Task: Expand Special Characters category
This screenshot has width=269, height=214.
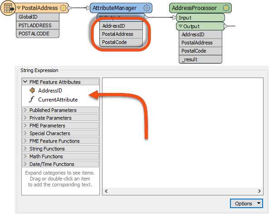Action: click(x=25, y=133)
